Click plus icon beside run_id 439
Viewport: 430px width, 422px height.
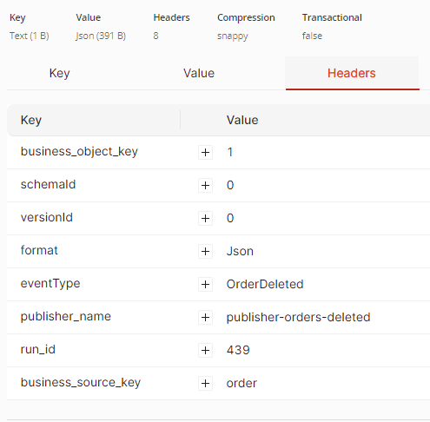pos(205,350)
